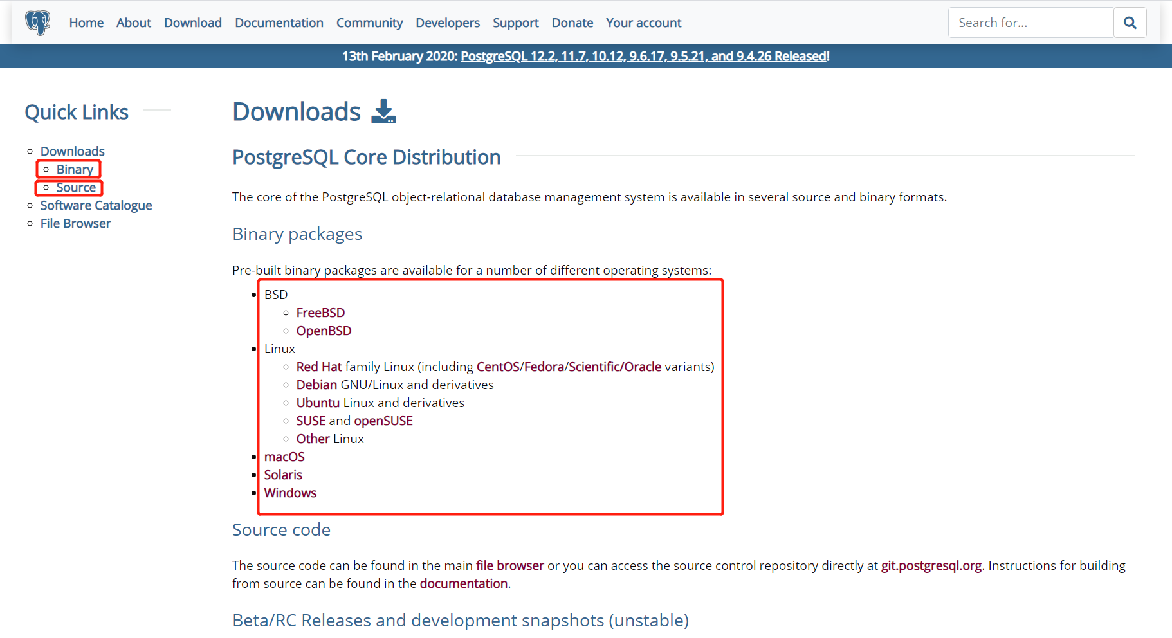The height and width of the screenshot is (638, 1172).
Task: Open the documentation link for building from source
Action: click(x=464, y=583)
